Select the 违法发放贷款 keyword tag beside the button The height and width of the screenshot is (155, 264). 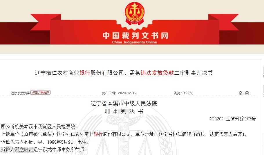(x=21, y=93)
